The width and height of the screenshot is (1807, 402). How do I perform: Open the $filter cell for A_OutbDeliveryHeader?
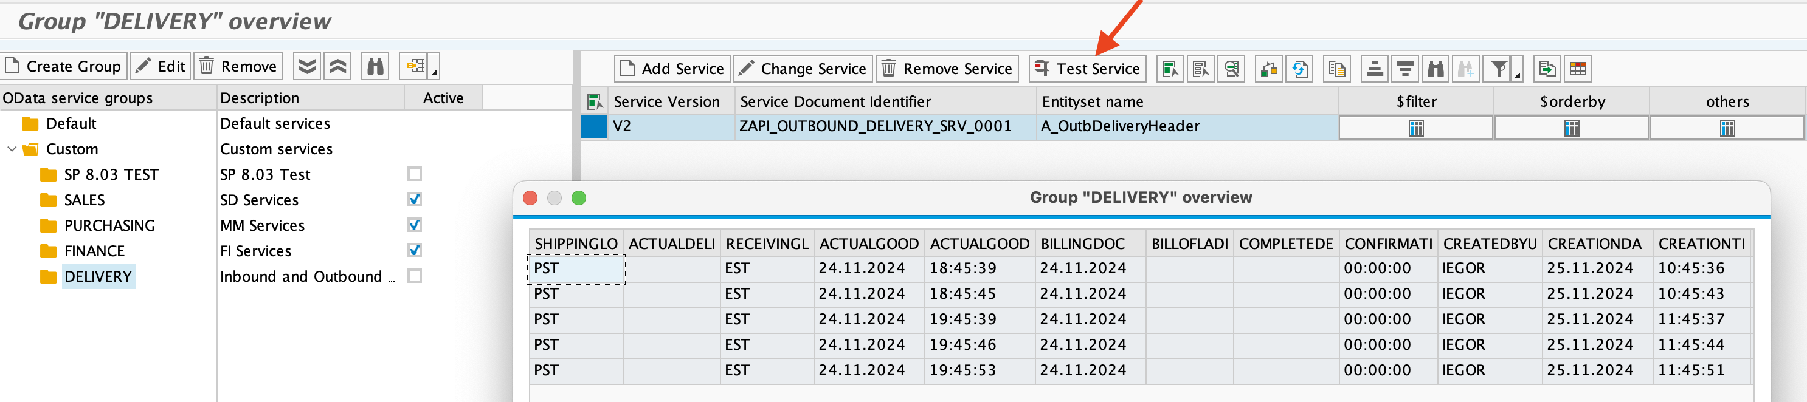click(x=1415, y=128)
